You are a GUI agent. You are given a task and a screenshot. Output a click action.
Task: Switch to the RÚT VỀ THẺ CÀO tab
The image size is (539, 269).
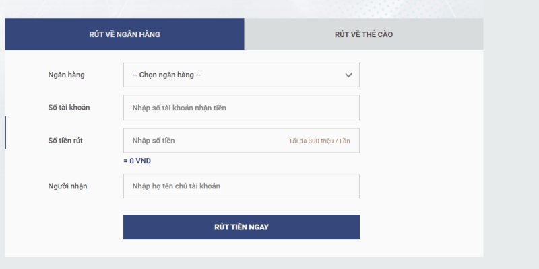pos(363,34)
